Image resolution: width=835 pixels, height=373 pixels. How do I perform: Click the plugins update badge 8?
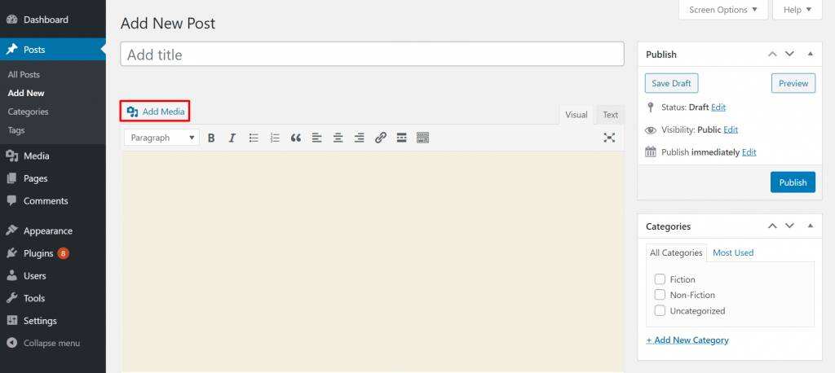click(64, 253)
